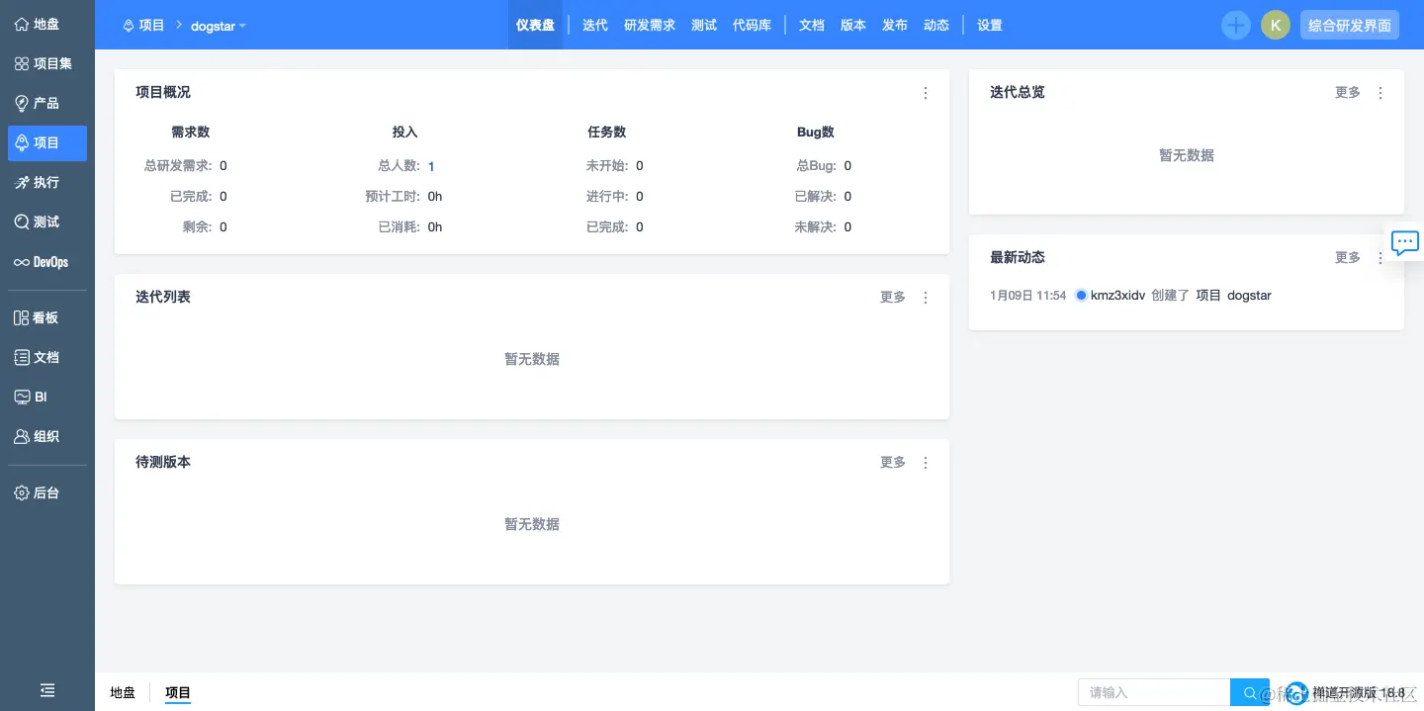This screenshot has width=1424, height=711.
Task: Open the 测试 tab in top navigation
Action: tap(704, 25)
